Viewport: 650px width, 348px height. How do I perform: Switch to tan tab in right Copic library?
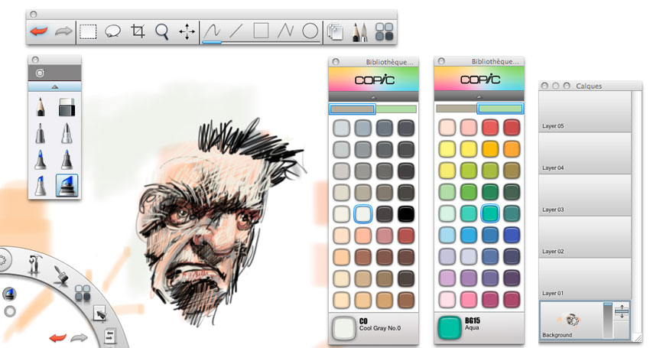point(456,109)
